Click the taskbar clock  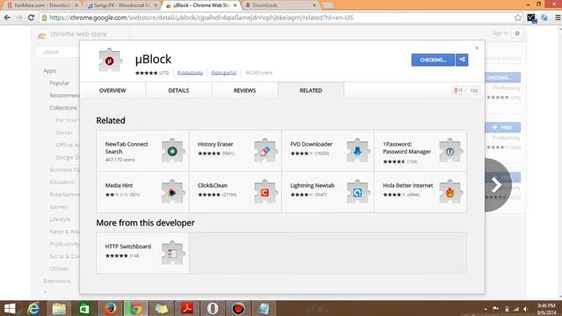[546, 308]
